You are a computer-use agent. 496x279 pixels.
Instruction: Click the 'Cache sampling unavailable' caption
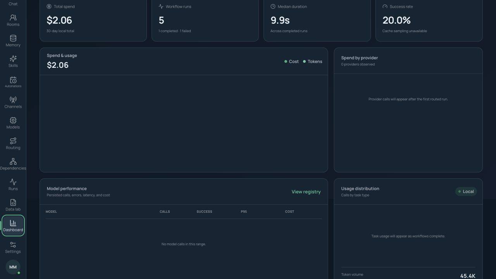click(405, 31)
